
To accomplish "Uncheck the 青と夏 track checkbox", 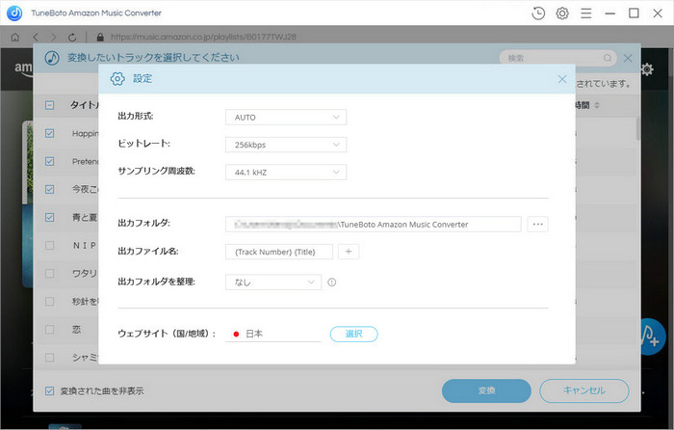I will (50, 217).
